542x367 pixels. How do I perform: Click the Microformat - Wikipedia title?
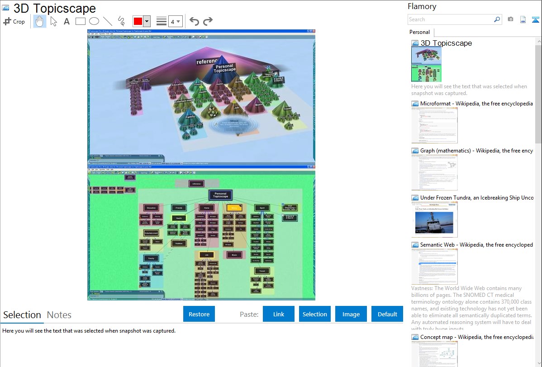(476, 104)
